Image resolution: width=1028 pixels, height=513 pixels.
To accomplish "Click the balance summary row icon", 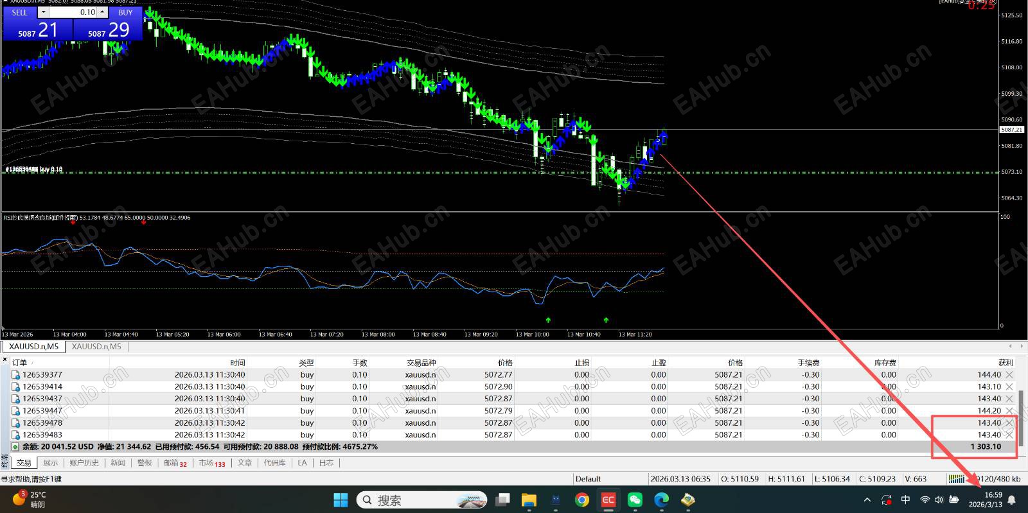I will pyautogui.click(x=15, y=447).
